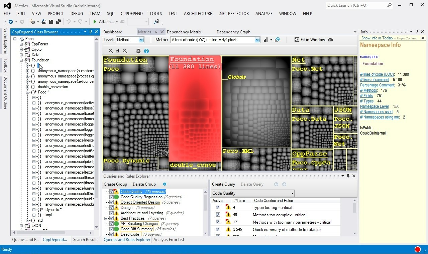Toggle Active for Methods too complex rule
The height and width of the screenshot is (254, 428).
click(218, 215)
